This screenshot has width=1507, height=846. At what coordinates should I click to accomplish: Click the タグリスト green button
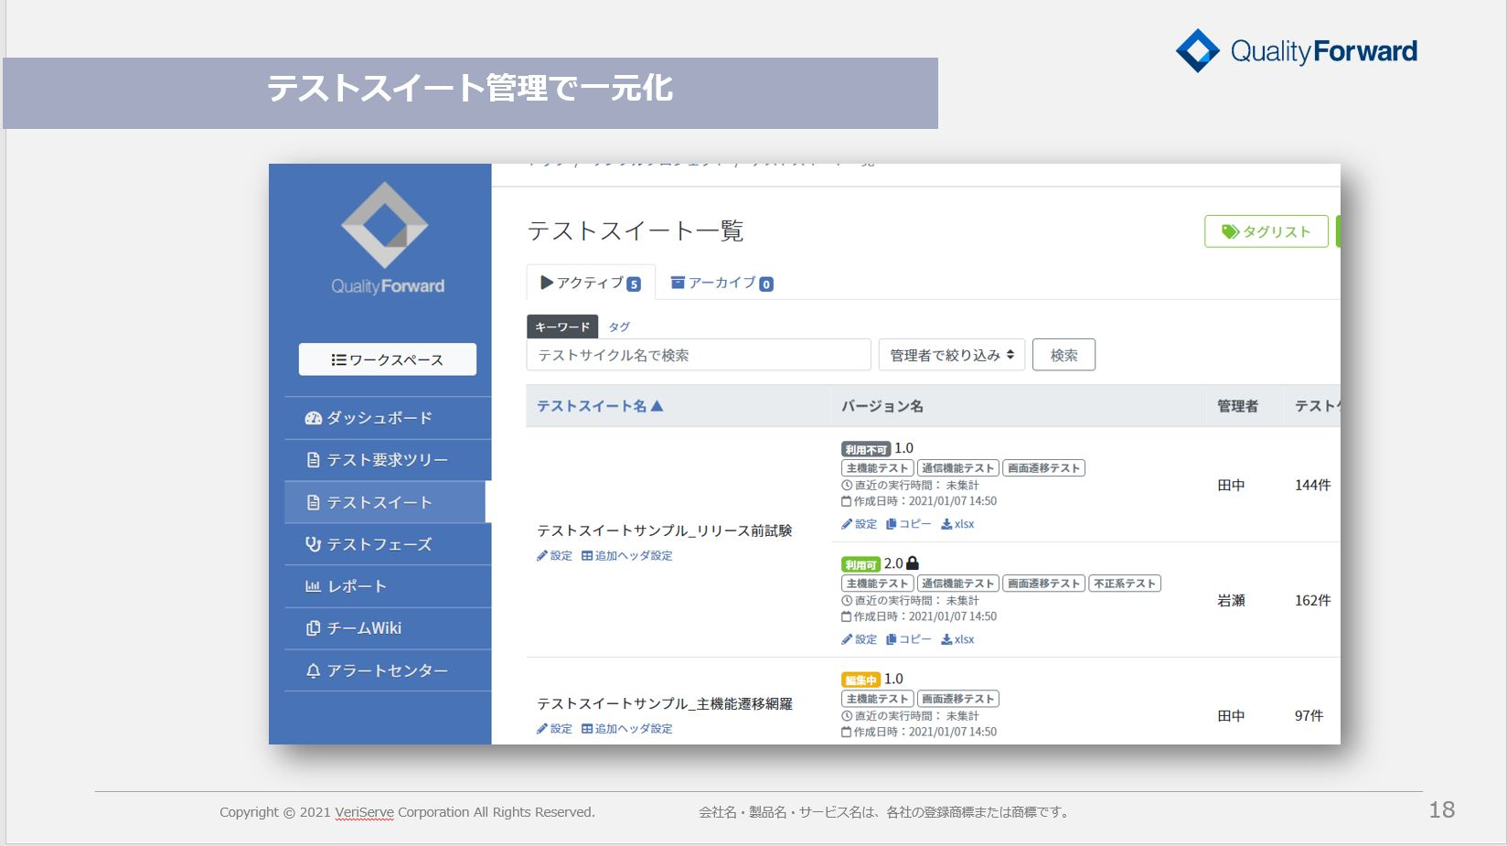(x=1267, y=231)
